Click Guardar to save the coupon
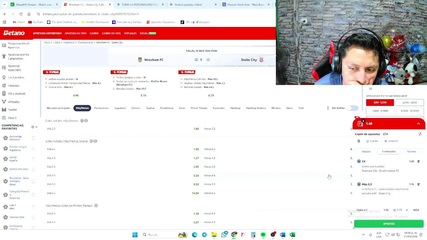The width and height of the screenshot is (427, 240). coord(372,141)
